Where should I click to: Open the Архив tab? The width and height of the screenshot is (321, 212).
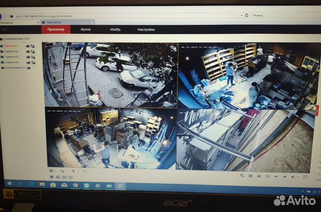tap(85, 29)
